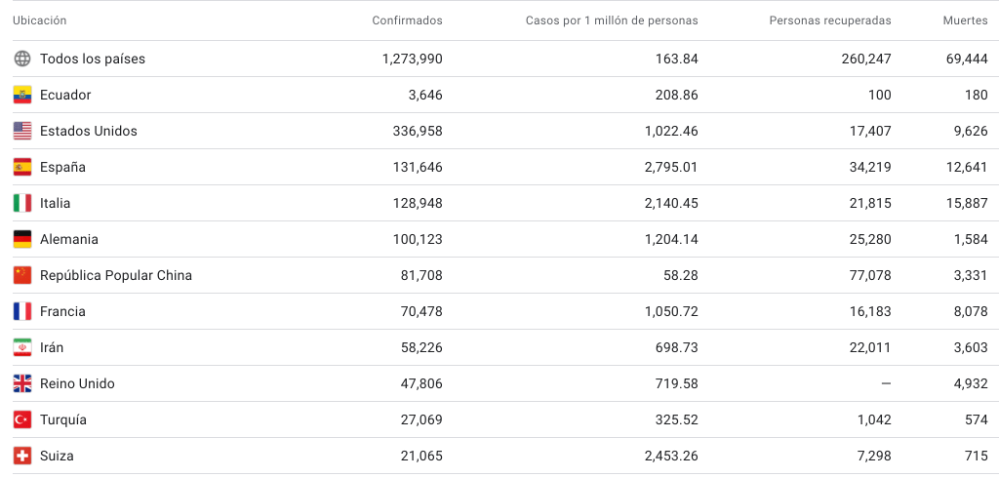Click the Muertes column header
The width and height of the screenshot is (999, 478).
tap(965, 20)
